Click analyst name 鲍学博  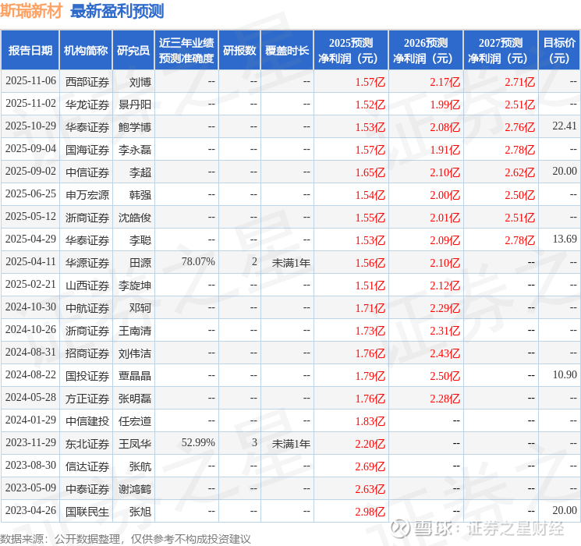[x=134, y=127]
